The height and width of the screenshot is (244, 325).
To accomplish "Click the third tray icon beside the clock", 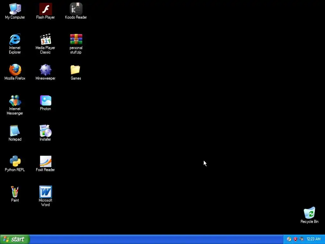I will tap(302, 239).
